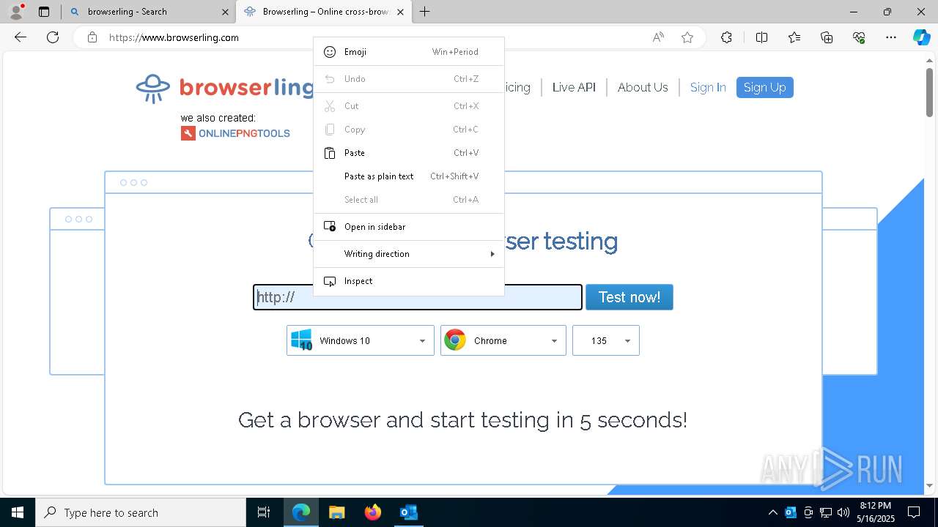This screenshot has width=938, height=527.
Task: Click the Test now! button
Action: 629,297
